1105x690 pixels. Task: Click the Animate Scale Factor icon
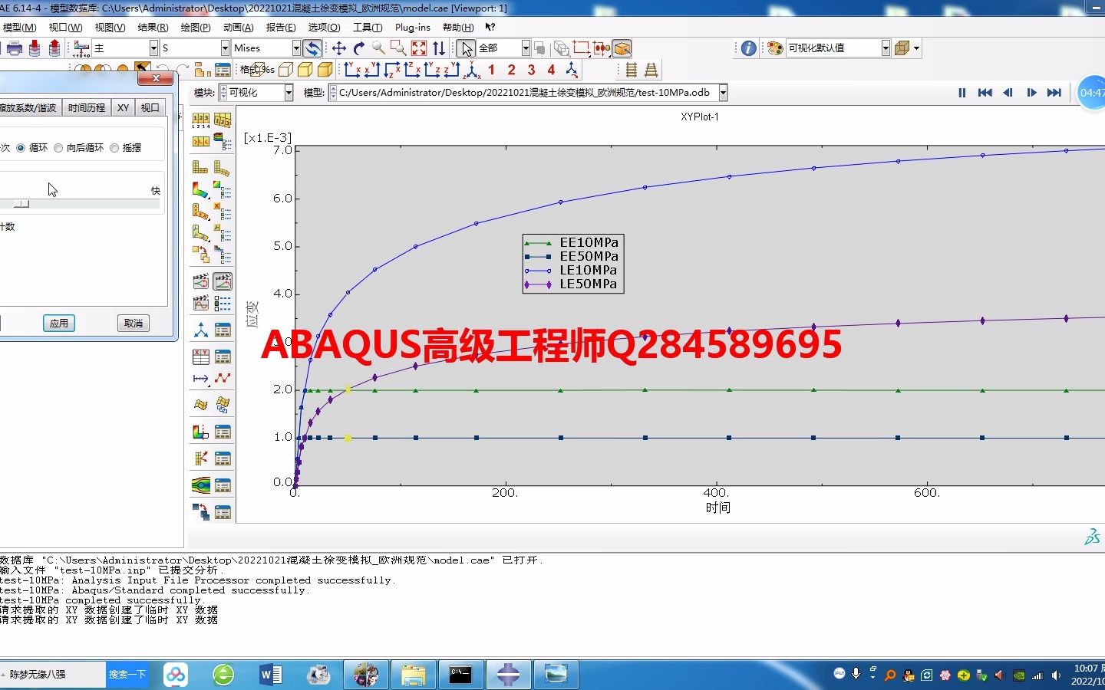tap(200, 281)
